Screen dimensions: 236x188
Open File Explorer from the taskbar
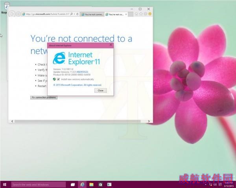pos(91,184)
